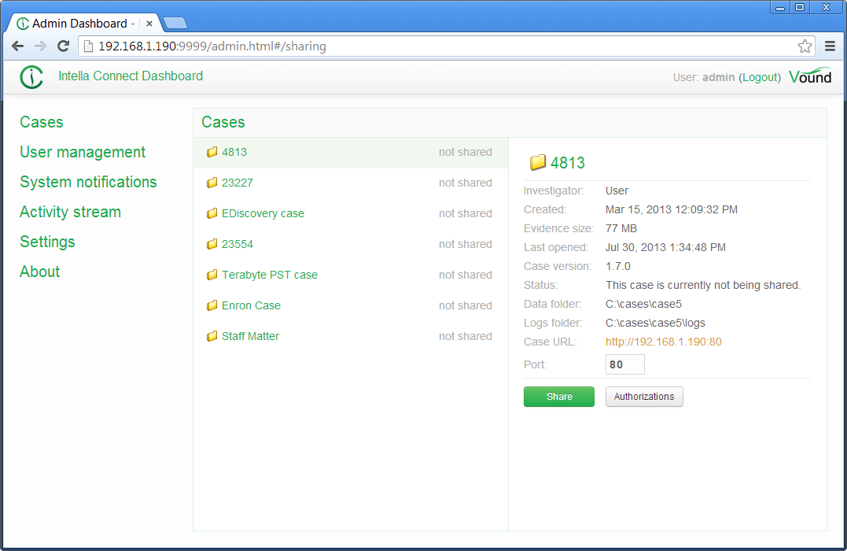
Task: Open the Settings menu item
Action: coord(47,242)
